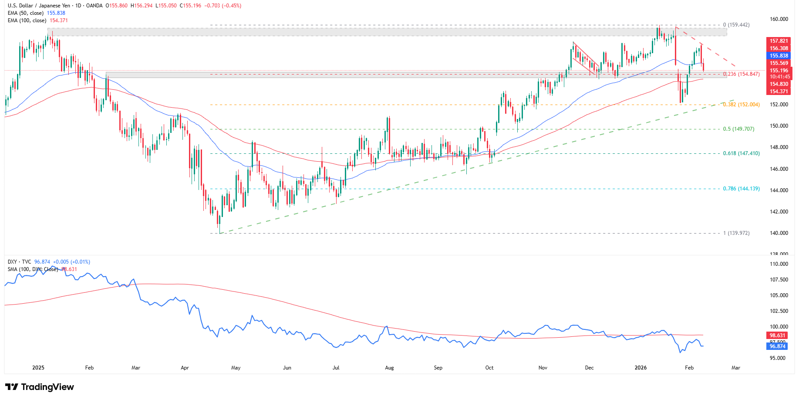Click the blue 155.838 price axis tag

pyautogui.click(x=779, y=56)
